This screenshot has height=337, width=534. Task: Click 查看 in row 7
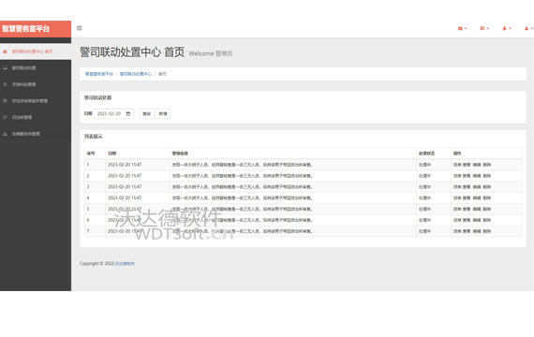[467, 231]
